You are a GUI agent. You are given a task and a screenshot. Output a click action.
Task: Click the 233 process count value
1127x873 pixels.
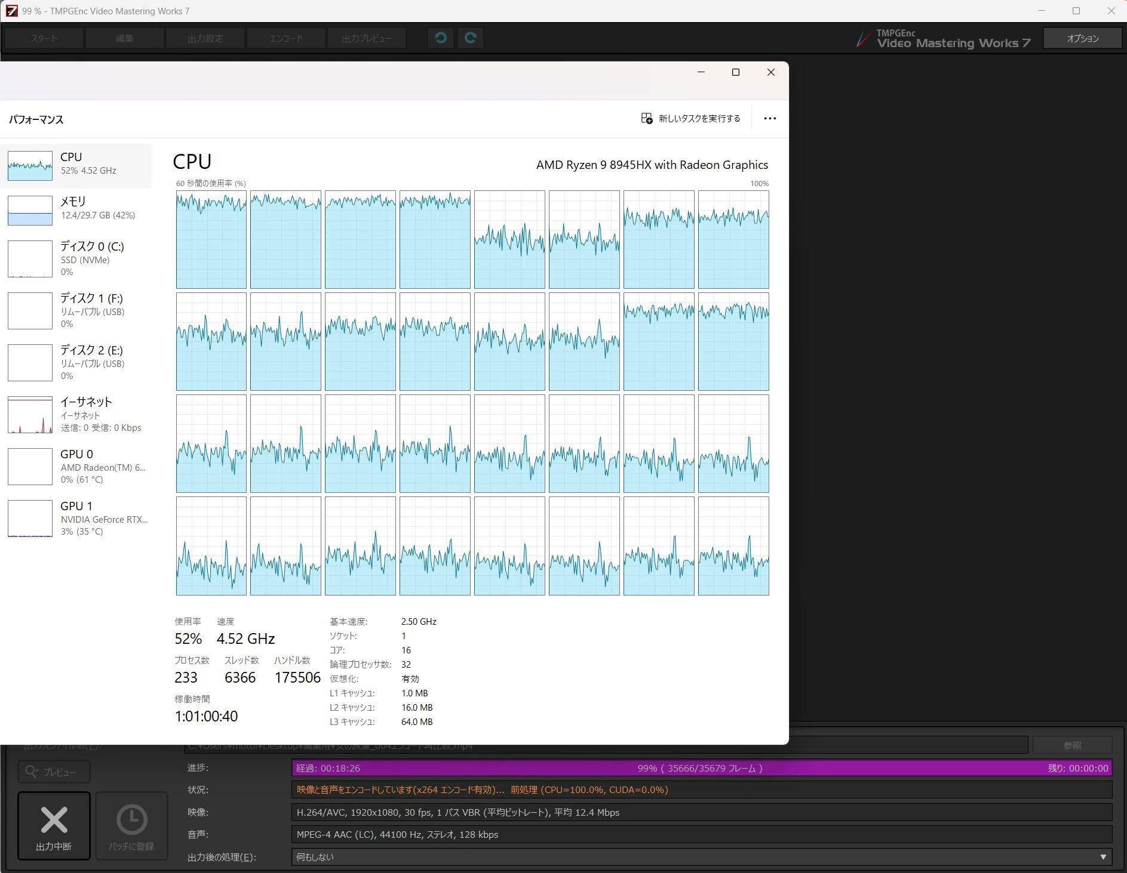coord(186,677)
